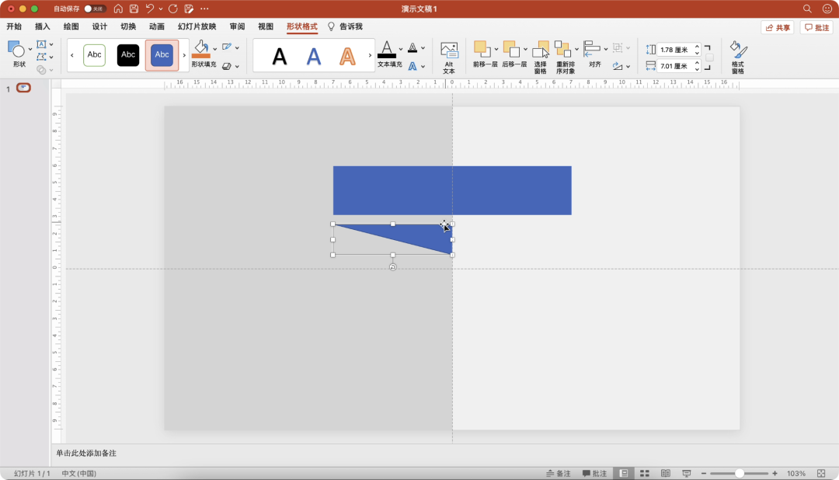The width and height of the screenshot is (839, 480).
Task: Click 后移一层 send backward icon
Action: (511, 49)
